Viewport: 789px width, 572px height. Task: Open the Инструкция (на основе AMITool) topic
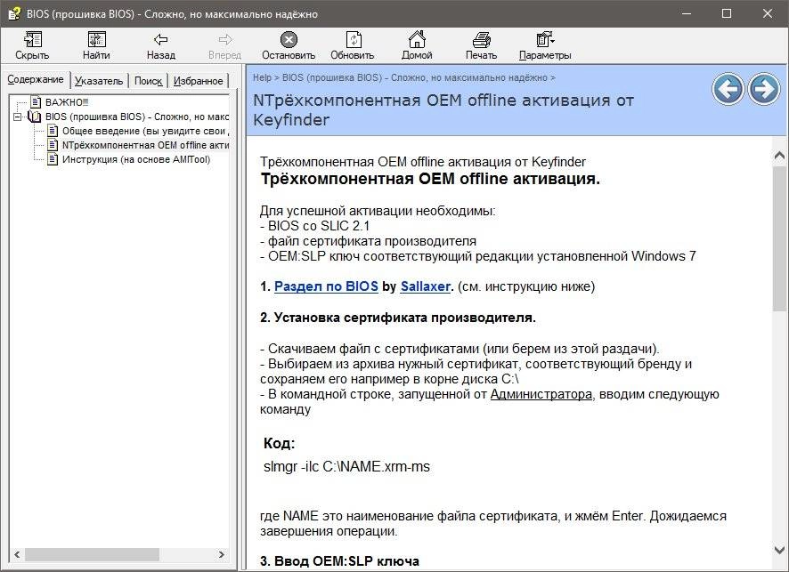click(136, 159)
